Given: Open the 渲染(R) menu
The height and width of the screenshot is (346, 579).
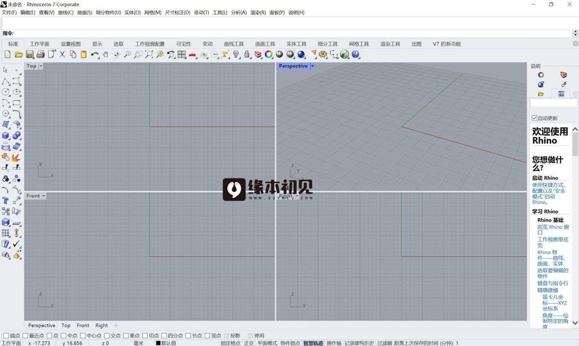Looking at the screenshot, I should tap(258, 13).
